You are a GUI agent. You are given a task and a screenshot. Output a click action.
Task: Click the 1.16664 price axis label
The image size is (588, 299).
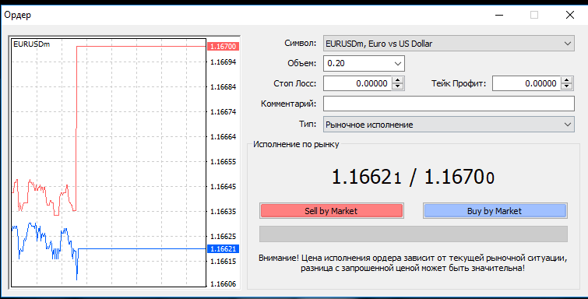[x=224, y=137]
